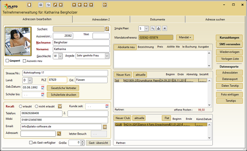Open the Land dropdown
This screenshot has height=151, width=247.
[30, 80]
